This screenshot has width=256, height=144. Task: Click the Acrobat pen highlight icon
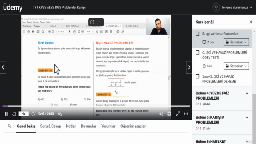pyautogui.click(x=123, y=32)
